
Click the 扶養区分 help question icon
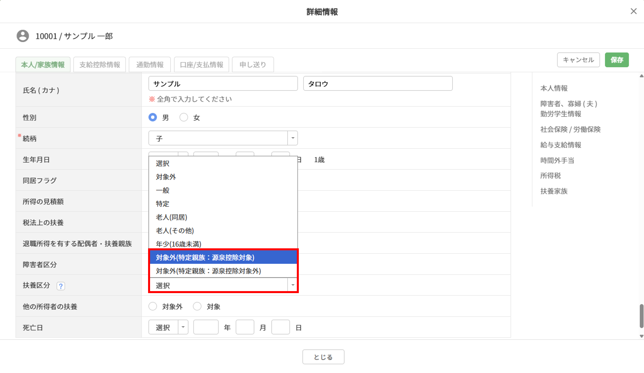pos(61,286)
